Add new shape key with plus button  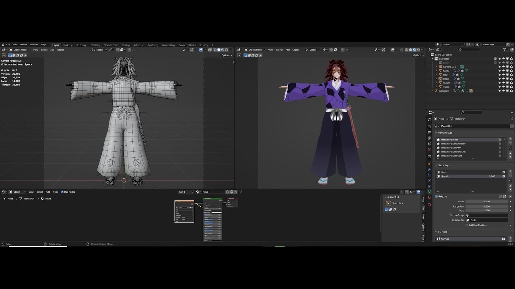[x=510, y=171]
